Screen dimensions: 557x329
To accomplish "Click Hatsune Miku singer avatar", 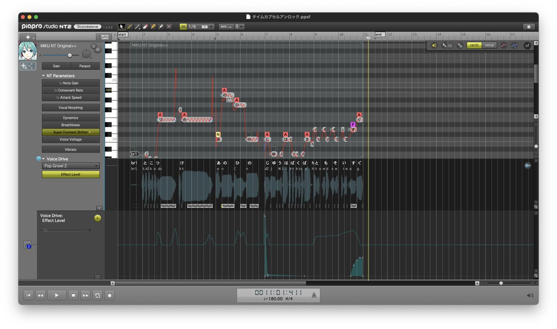I will (27, 52).
